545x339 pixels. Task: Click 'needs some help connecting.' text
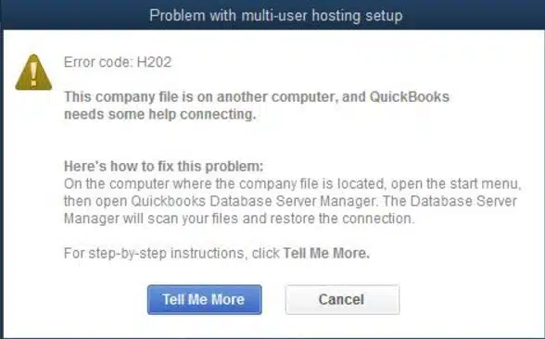point(159,114)
